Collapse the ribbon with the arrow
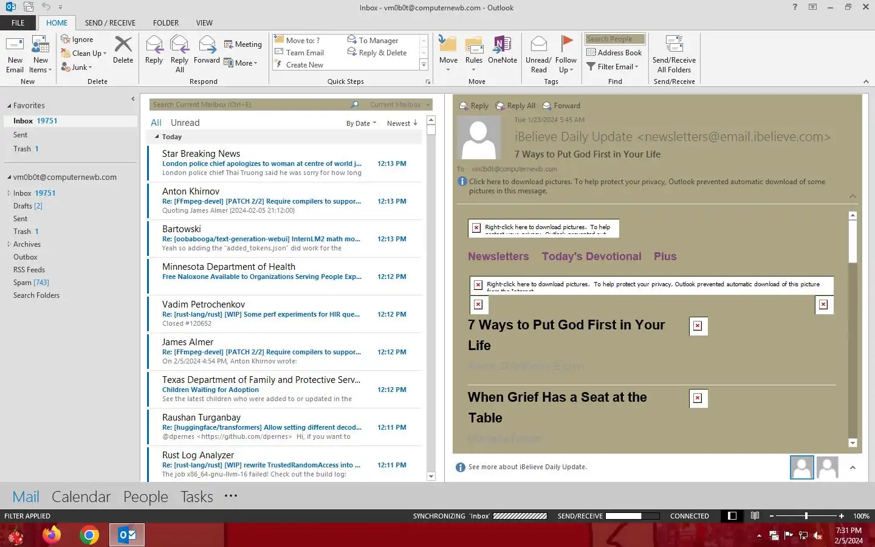The width and height of the screenshot is (875, 547). click(x=866, y=81)
